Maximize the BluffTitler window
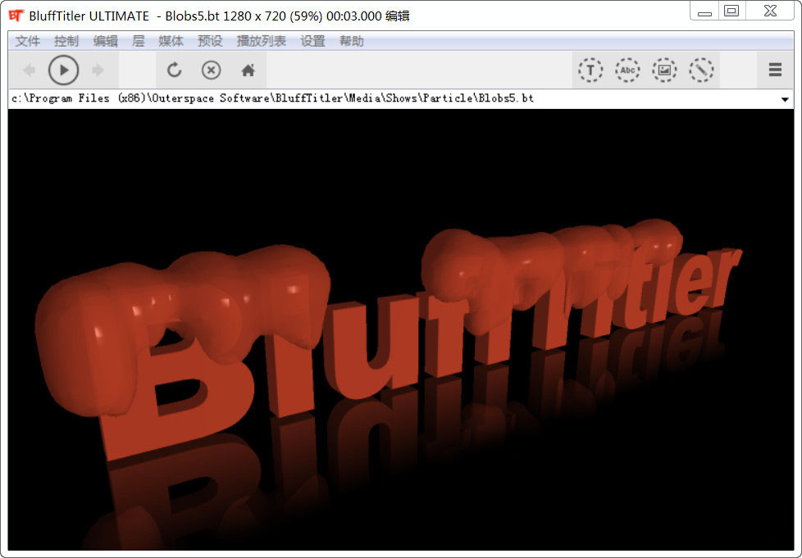 pos(732,11)
